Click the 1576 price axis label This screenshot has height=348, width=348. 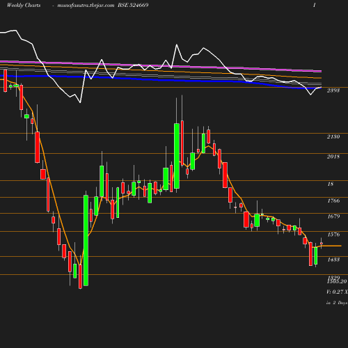point(333,235)
